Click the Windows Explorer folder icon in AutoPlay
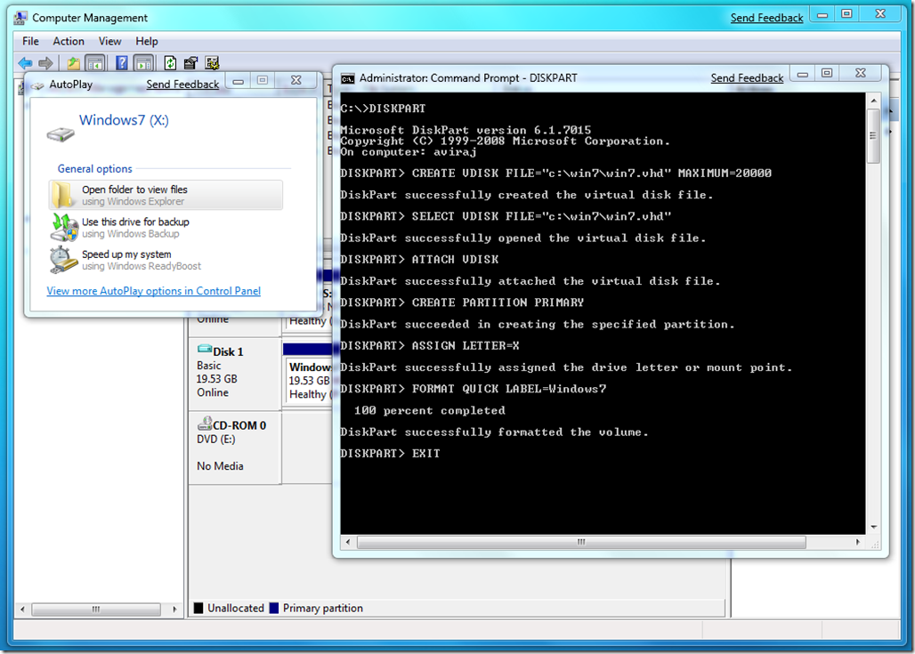This screenshot has height=654, width=915. [61, 194]
